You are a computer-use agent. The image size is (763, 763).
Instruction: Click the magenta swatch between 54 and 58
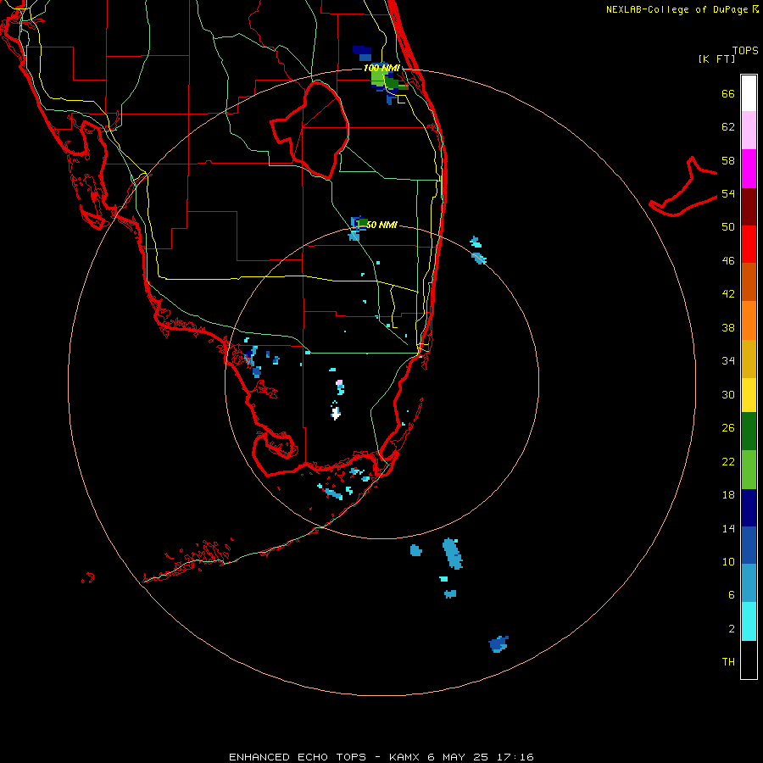point(749,169)
